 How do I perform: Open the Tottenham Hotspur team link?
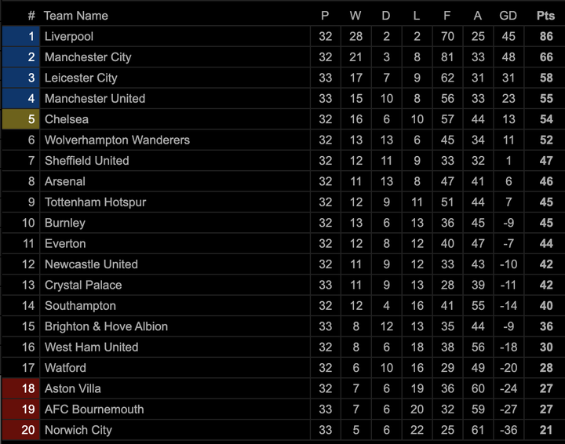pyautogui.click(x=95, y=202)
